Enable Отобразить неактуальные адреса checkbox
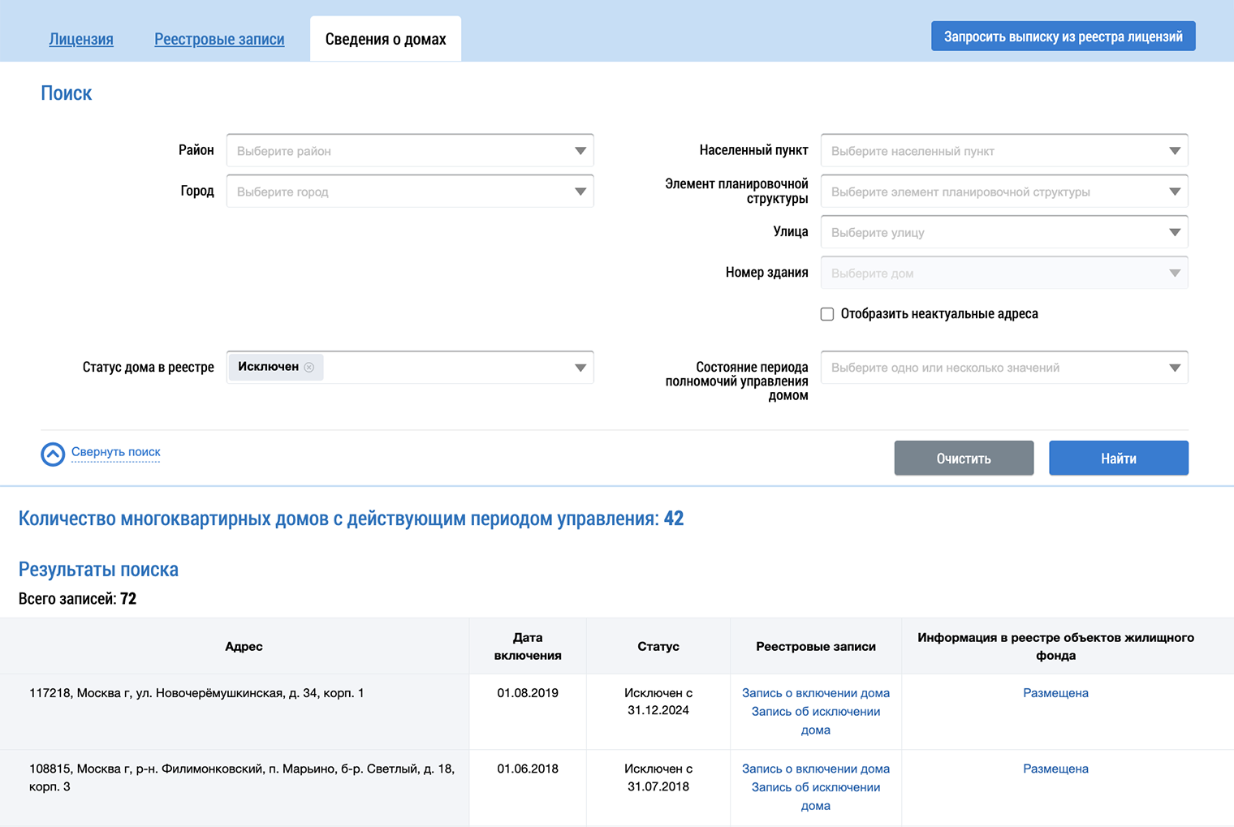Image resolution: width=1234 pixels, height=827 pixels. tap(827, 314)
